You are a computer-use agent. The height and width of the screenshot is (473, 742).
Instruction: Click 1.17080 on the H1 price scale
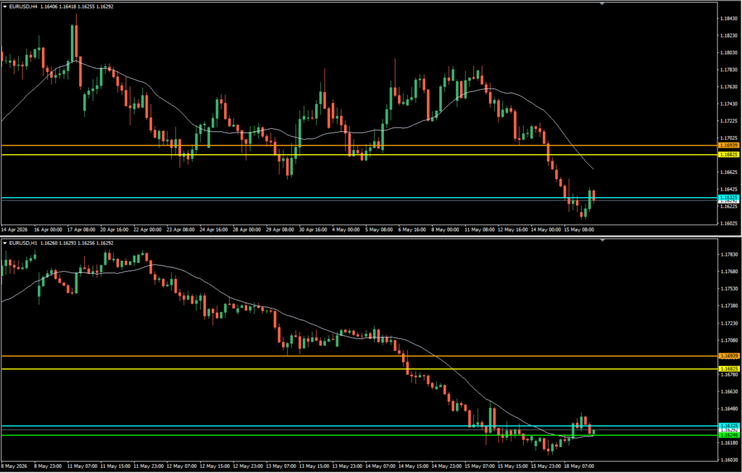click(730, 340)
